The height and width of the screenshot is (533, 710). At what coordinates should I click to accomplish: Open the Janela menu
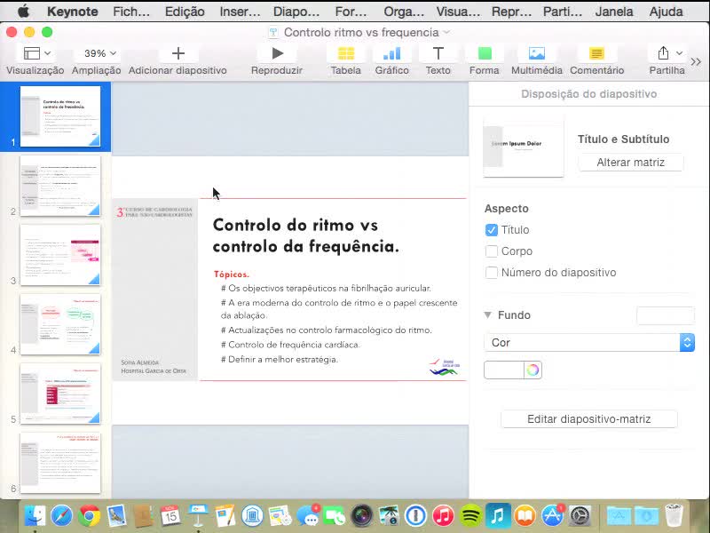coord(614,12)
